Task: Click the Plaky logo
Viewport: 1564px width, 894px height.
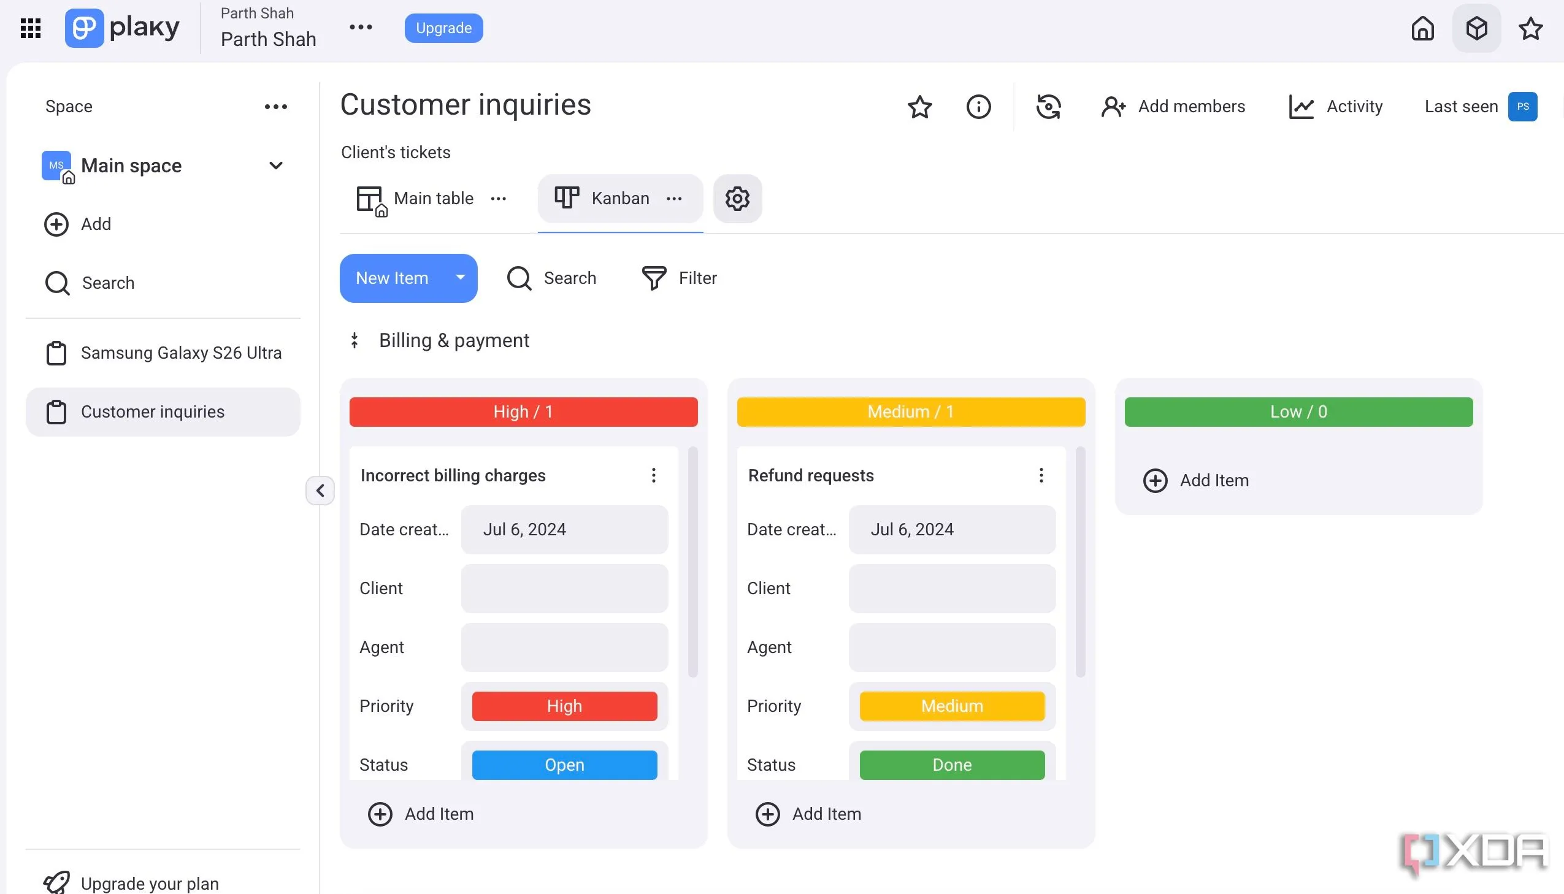Action: tap(122, 28)
